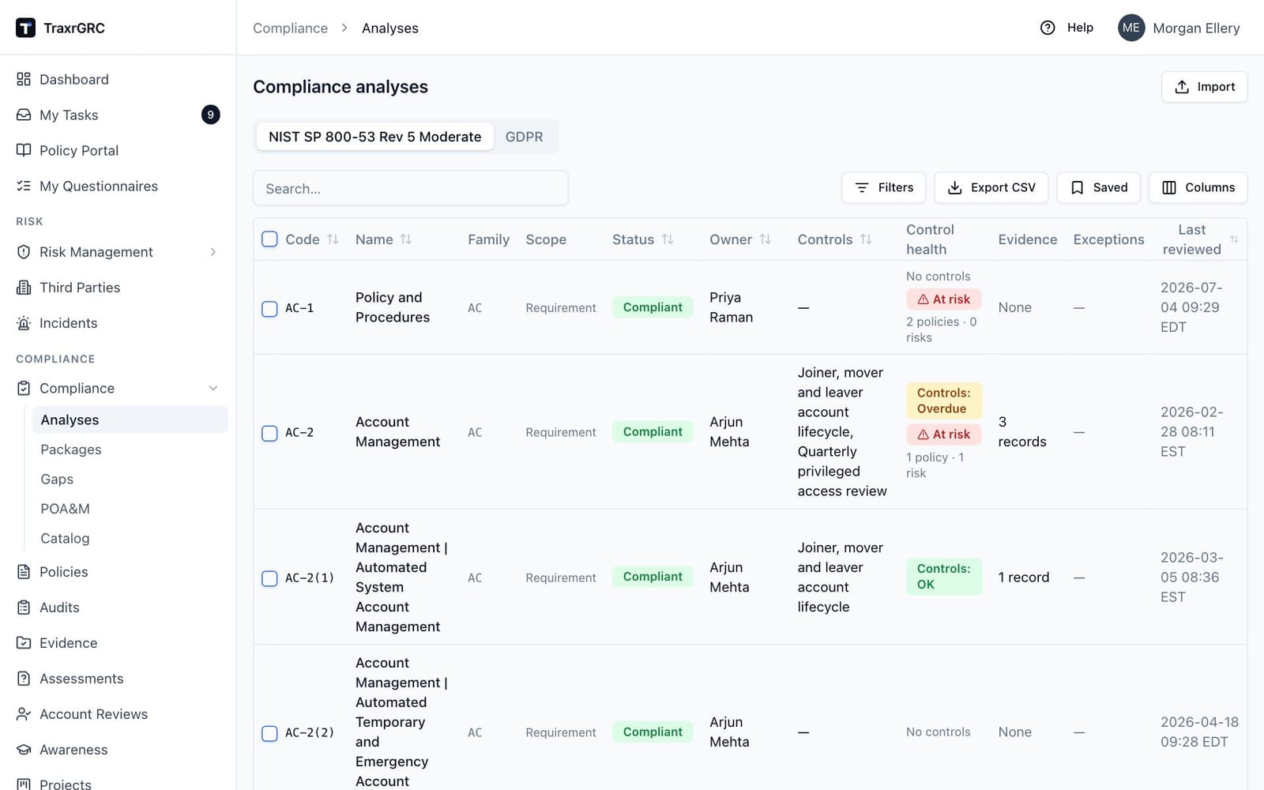This screenshot has height=790, width=1264.
Task: Collapse the Compliance section chevron
Action: click(213, 388)
